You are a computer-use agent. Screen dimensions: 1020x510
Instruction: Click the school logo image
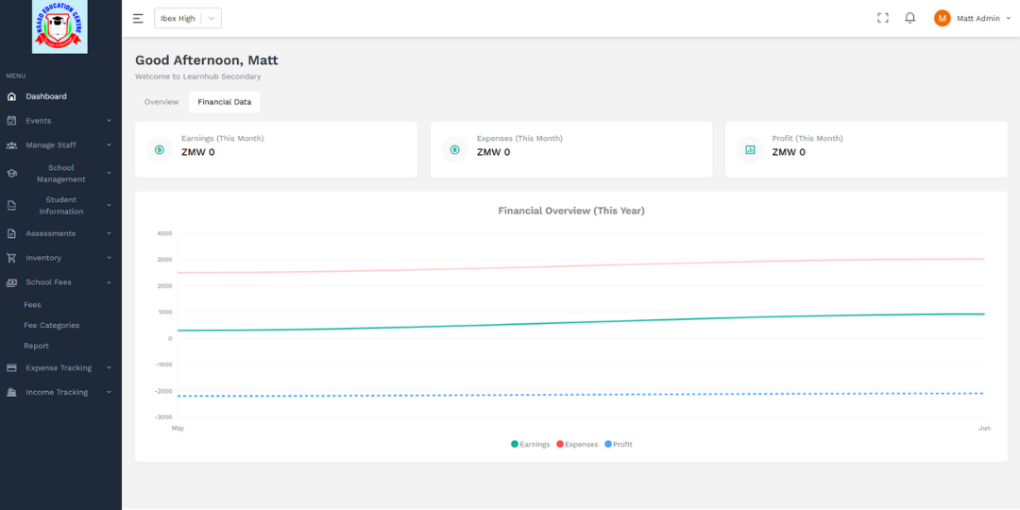click(59, 26)
